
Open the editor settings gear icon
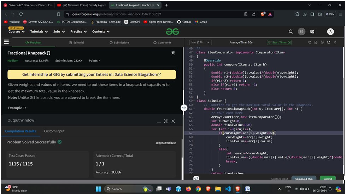tap(322, 42)
